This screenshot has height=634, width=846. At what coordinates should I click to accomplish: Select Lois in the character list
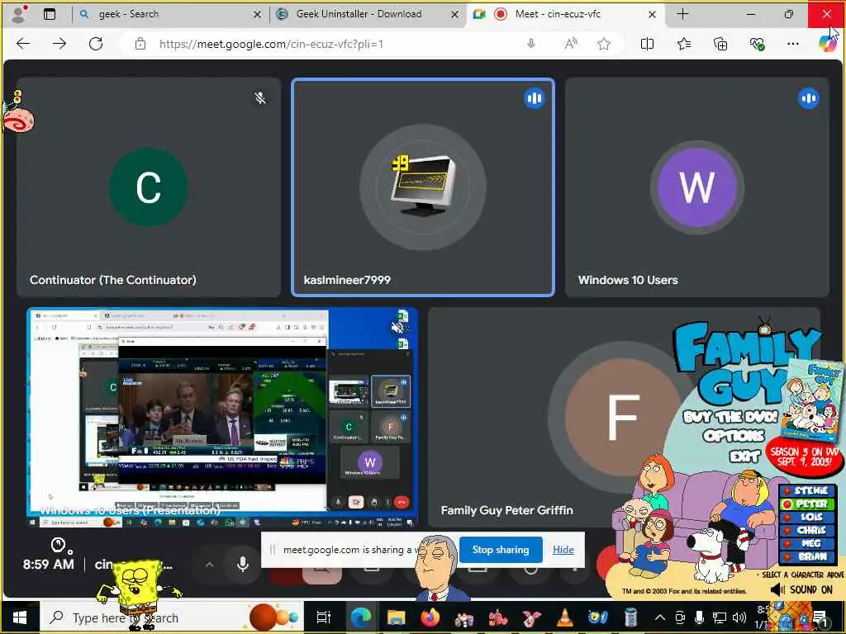[807, 517]
